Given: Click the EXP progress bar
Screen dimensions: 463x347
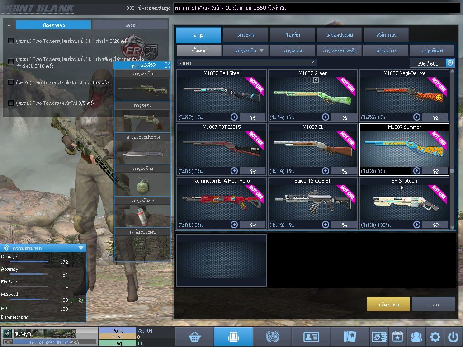Looking at the screenshot, I should pyautogui.click(x=55, y=342).
